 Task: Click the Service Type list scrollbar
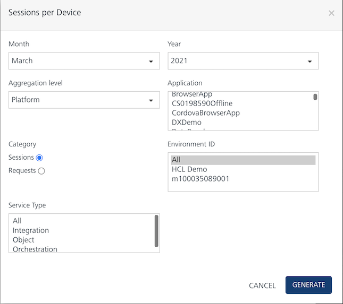pos(156,231)
